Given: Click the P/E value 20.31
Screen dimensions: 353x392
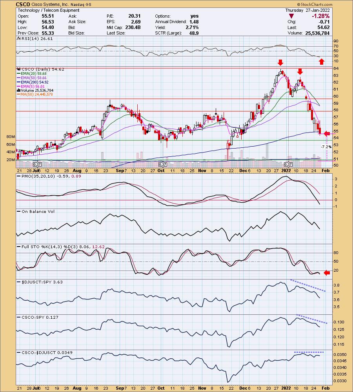Looking at the screenshot, I should pos(135,16).
